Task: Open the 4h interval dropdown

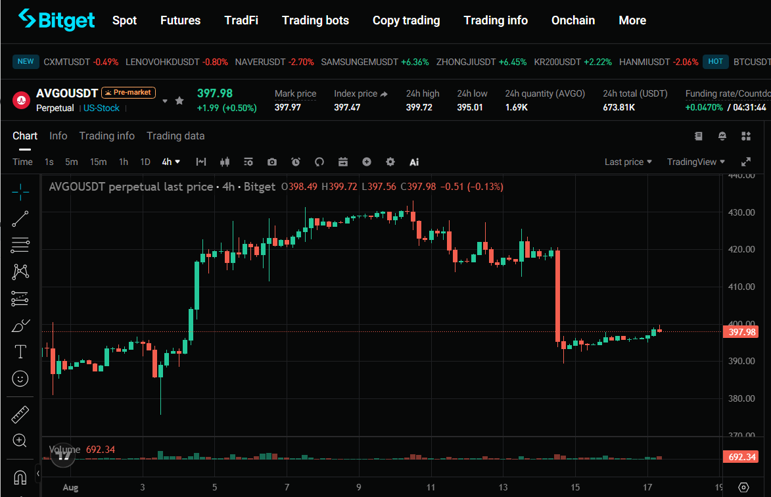Action: tap(171, 162)
